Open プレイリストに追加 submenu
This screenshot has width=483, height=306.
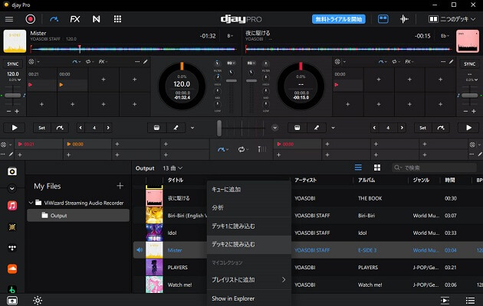click(249, 280)
